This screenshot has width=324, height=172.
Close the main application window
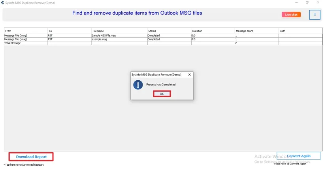tap(318, 3)
